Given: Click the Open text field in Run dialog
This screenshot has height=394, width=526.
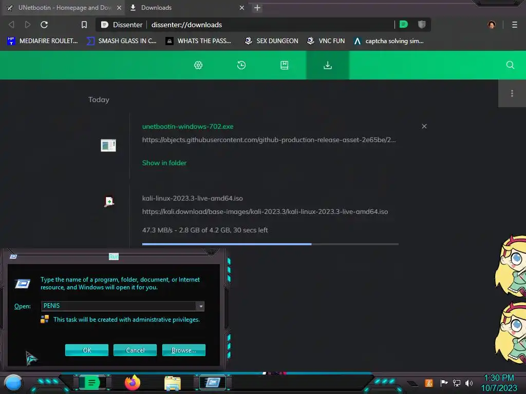Looking at the screenshot, I should tap(119, 306).
